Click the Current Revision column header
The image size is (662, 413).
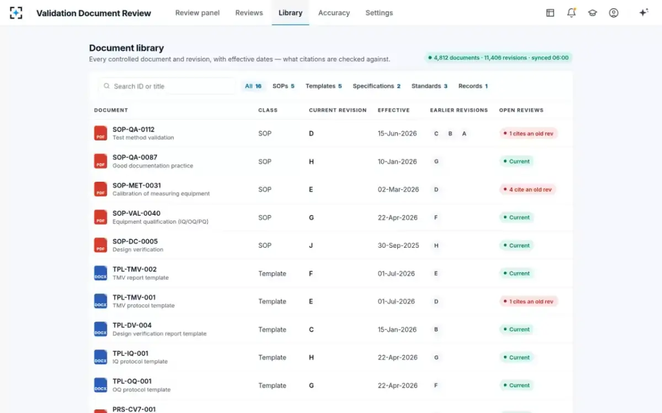click(338, 110)
